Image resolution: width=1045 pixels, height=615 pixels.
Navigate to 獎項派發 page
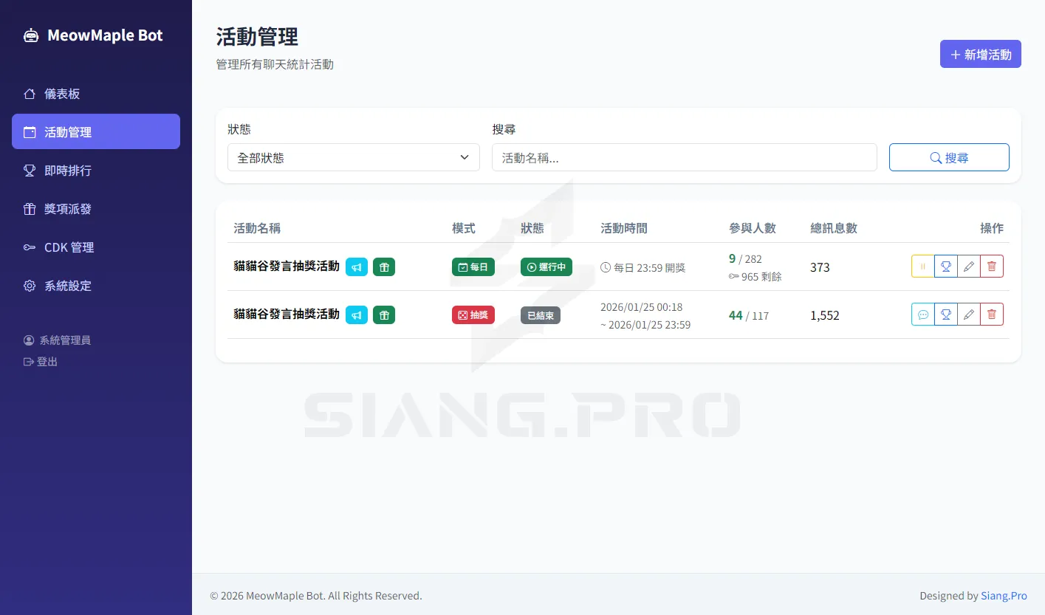click(68, 209)
